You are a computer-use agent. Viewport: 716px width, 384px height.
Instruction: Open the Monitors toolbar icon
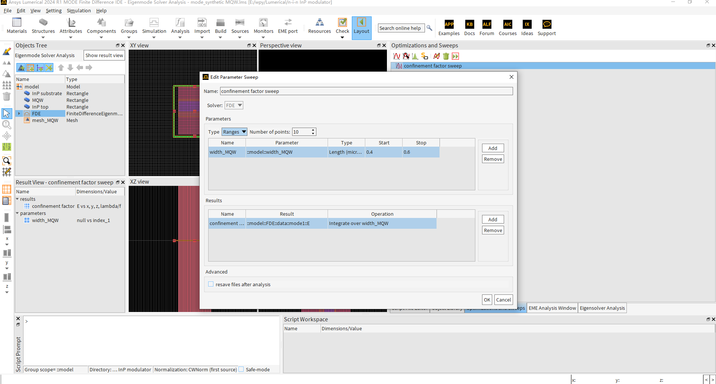click(263, 22)
